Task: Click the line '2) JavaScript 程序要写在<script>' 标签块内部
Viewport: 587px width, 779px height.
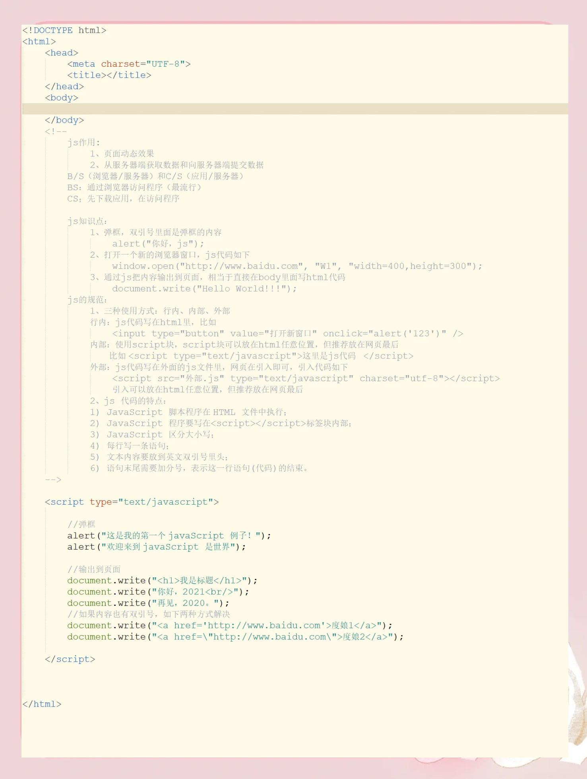Action: [x=221, y=423]
